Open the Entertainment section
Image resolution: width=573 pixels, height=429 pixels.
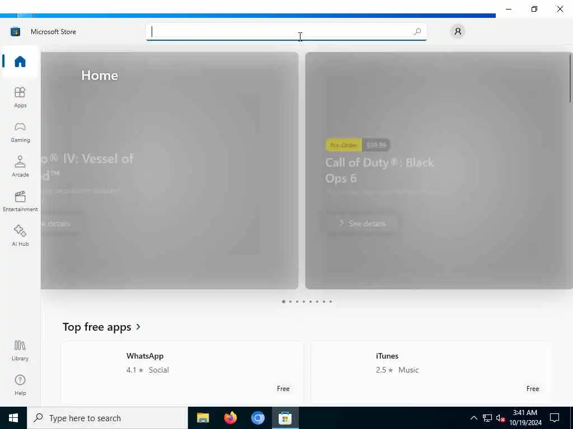[20, 201]
